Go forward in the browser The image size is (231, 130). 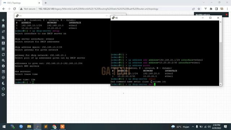[x=9, y=9]
